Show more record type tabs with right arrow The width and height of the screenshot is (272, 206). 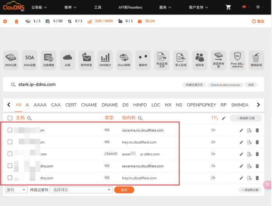pos(258,105)
